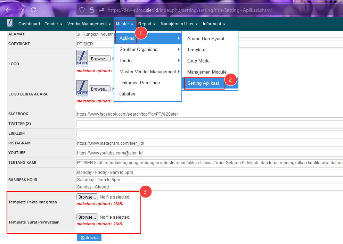Open the Tender dropdown in navbar
The image size is (343, 244).
pyautogui.click(x=53, y=24)
